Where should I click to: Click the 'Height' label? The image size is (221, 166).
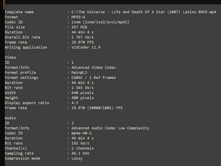tap(11, 98)
